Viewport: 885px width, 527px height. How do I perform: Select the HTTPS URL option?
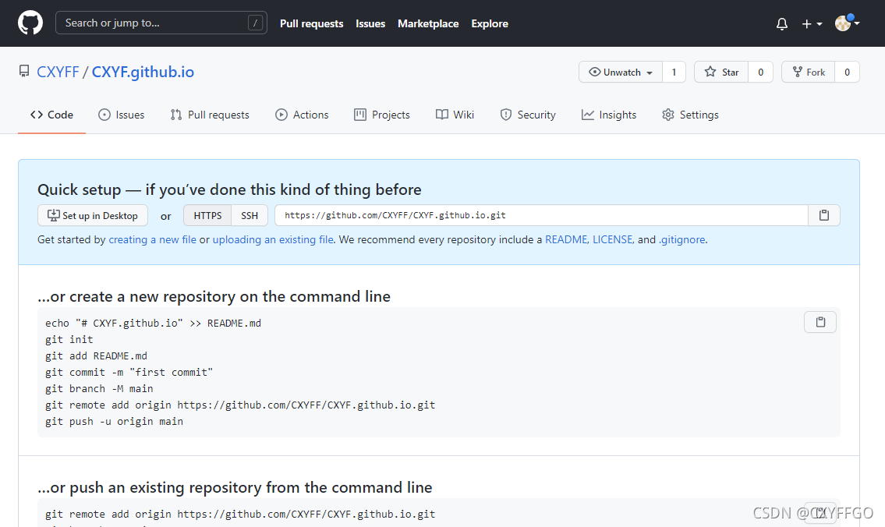207,215
